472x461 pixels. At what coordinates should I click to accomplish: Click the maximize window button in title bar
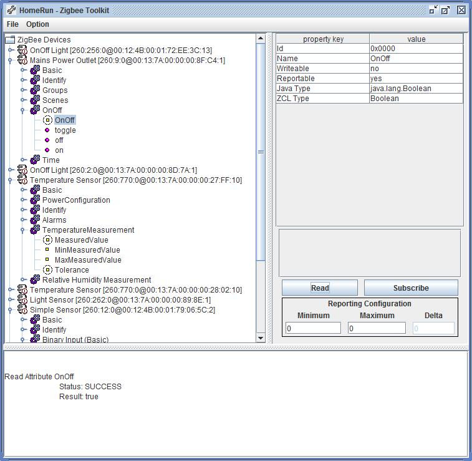pos(445,10)
